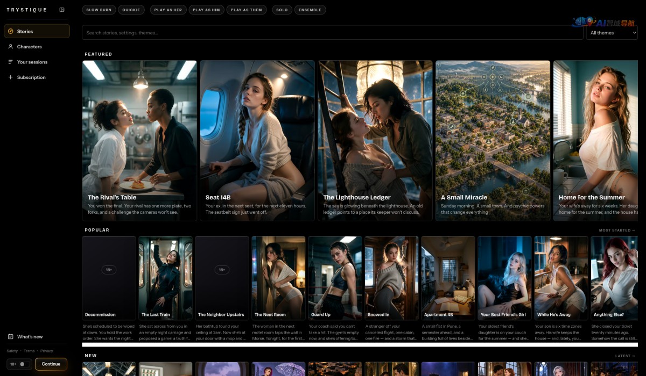
Task: Open the All themes dropdown
Action: tap(612, 33)
